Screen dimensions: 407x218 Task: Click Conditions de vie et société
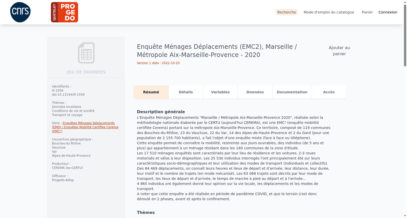click(x=73, y=111)
